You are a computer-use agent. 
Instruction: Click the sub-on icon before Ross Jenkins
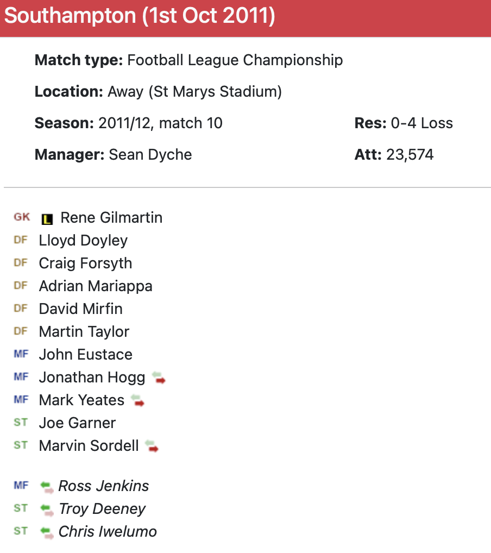coord(47,487)
